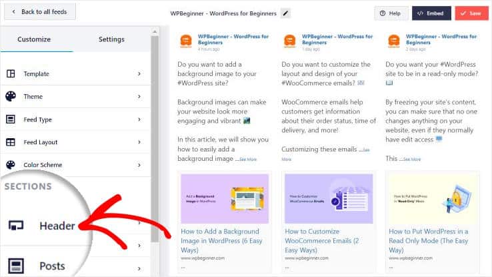Viewport: 492px width, 277px height.
Task: Click WPBeginner avatar on 2 days ago post
Action: pyautogui.click(x=394, y=41)
